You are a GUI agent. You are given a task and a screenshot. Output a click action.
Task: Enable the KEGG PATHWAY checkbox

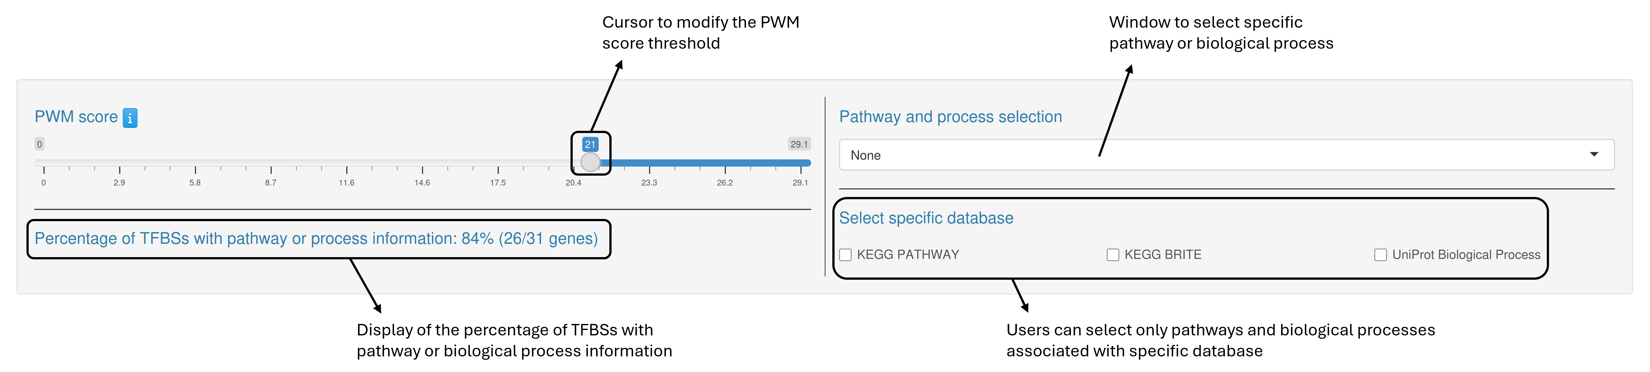[845, 255]
